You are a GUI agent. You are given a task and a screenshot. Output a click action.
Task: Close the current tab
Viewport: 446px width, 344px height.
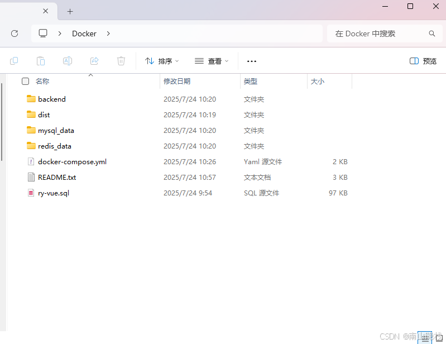pos(46,11)
